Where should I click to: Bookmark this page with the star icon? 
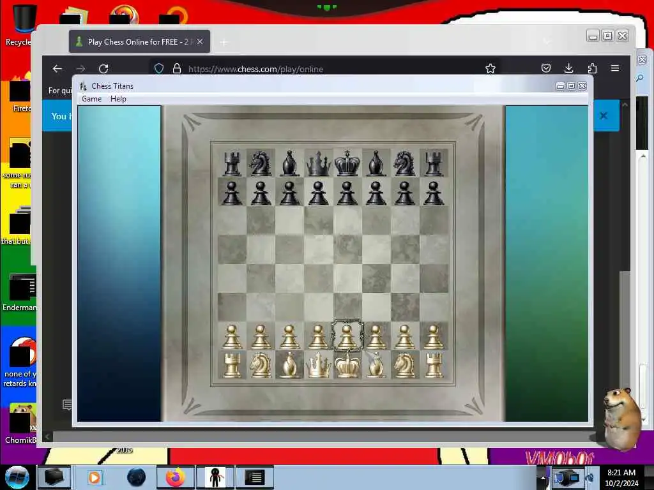click(x=490, y=68)
